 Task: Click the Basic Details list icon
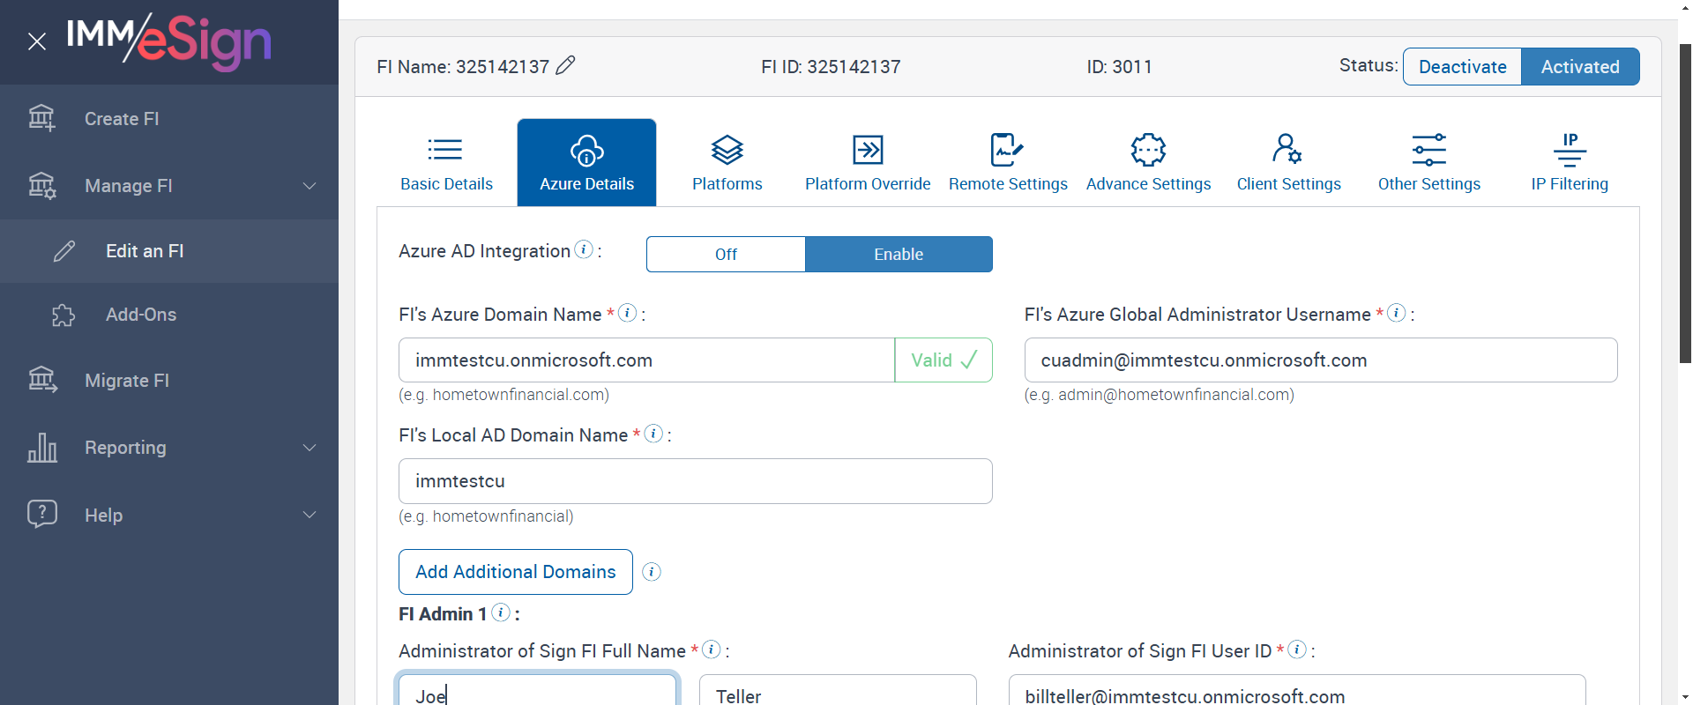pos(445,150)
